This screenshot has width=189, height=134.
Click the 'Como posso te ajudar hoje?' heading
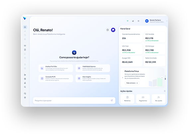tap(74, 58)
